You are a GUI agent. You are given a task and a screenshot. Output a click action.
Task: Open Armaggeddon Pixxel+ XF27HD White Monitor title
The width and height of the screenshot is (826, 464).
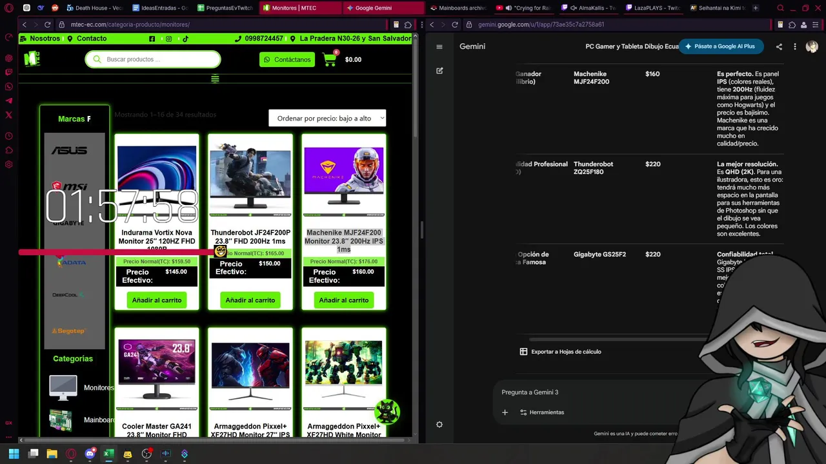click(x=344, y=430)
